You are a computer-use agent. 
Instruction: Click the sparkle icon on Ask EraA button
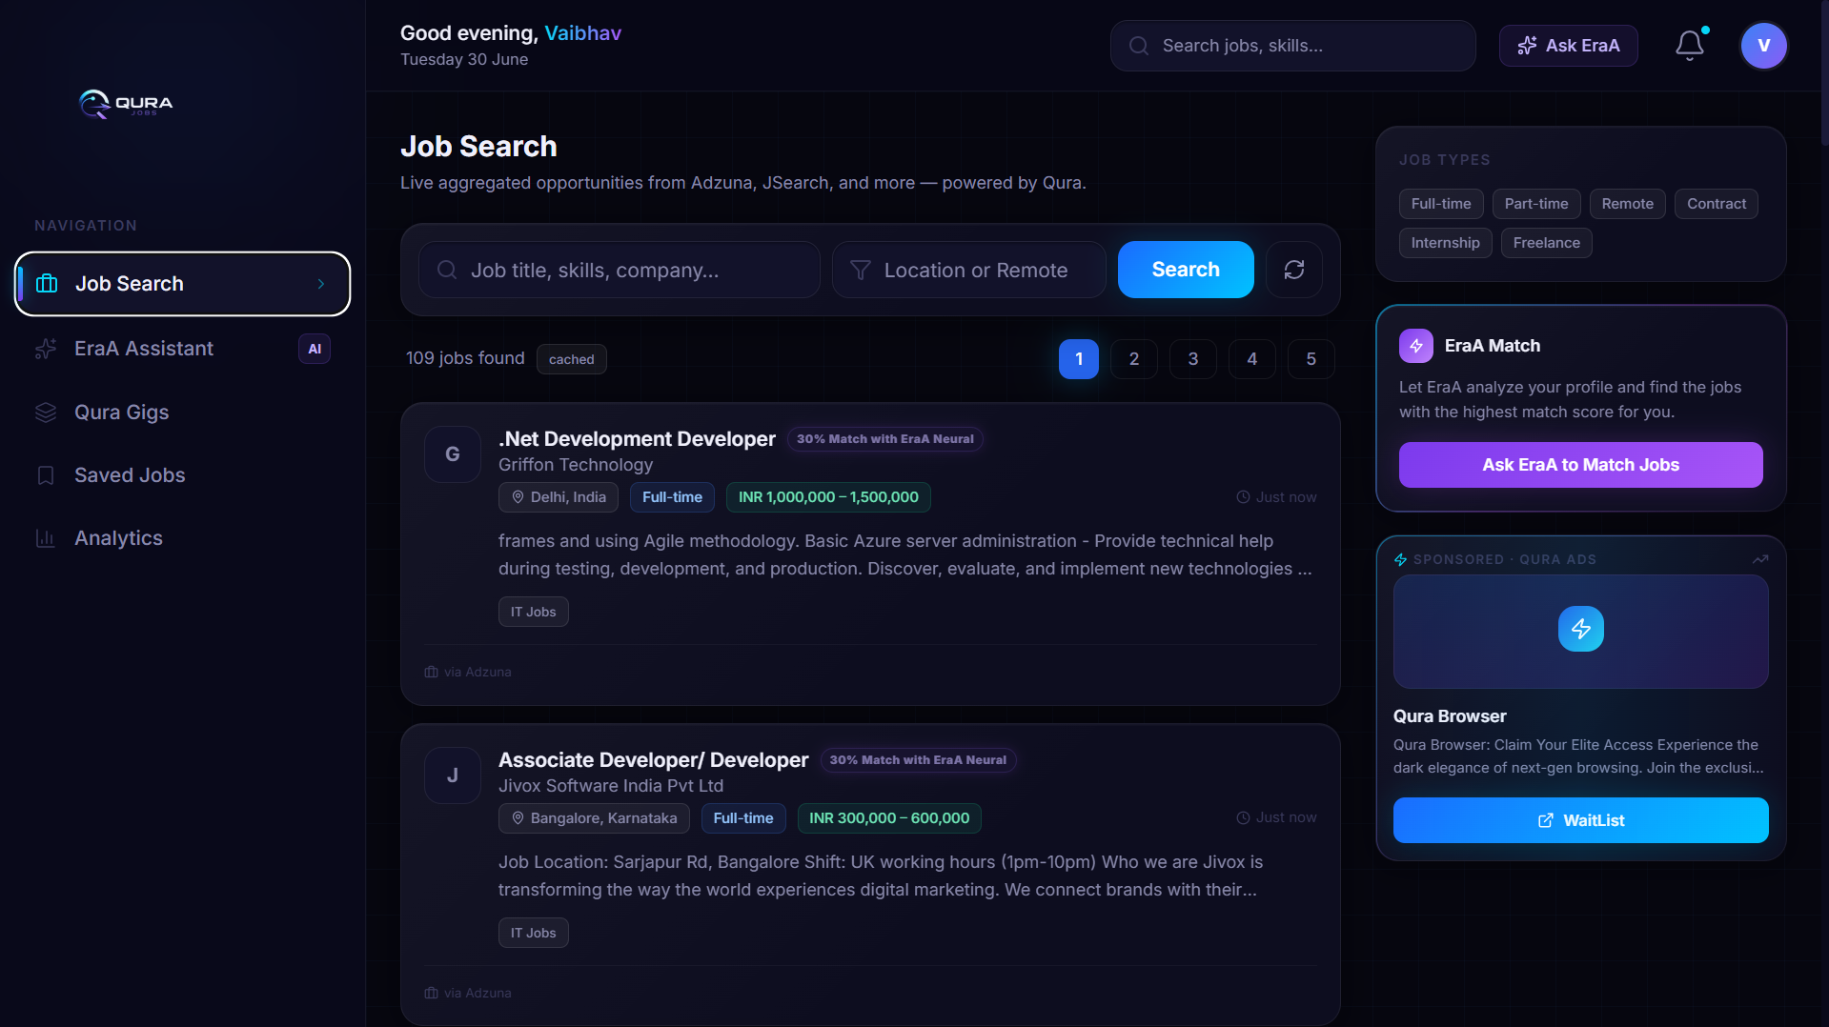pos(1527,46)
